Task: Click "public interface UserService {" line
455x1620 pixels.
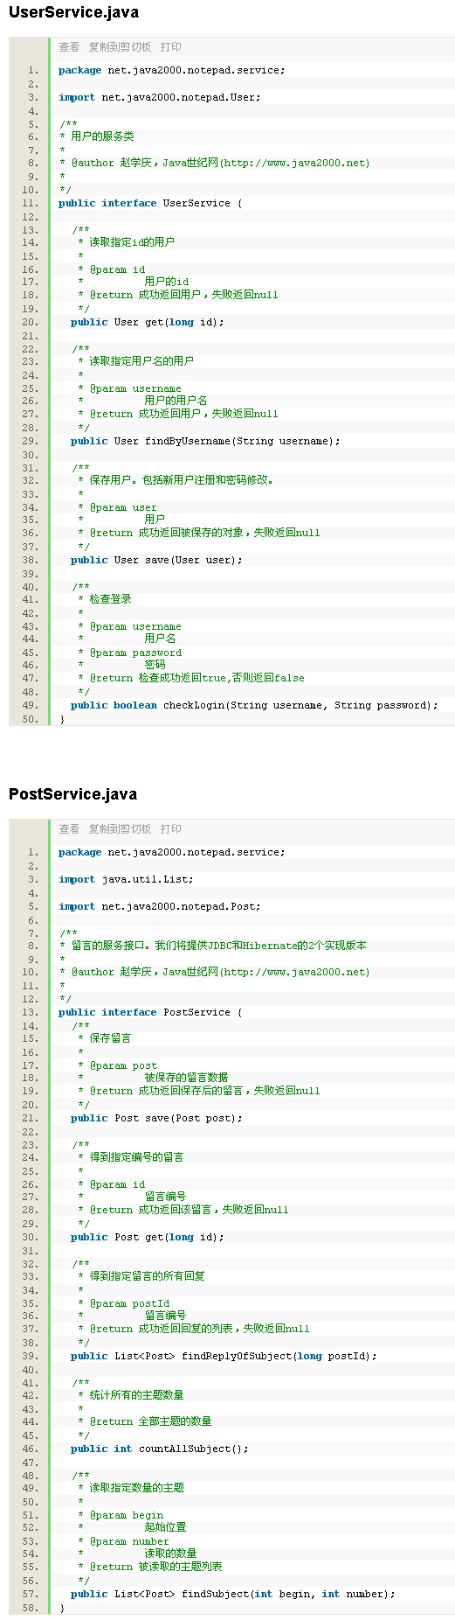Action: tap(150, 203)
